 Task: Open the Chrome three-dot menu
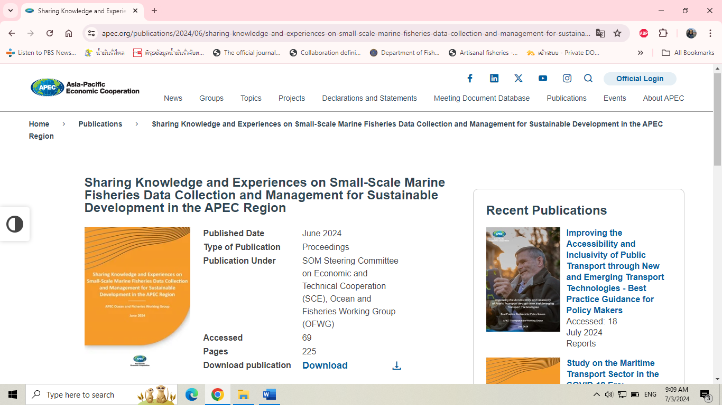[711, 33]
